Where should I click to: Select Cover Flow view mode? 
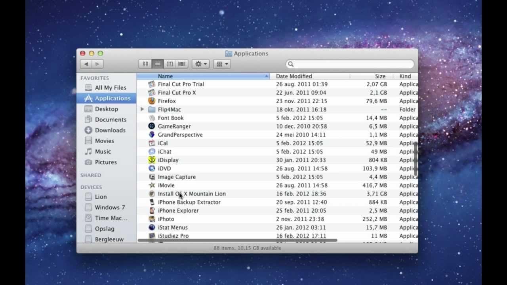point(181,64)
